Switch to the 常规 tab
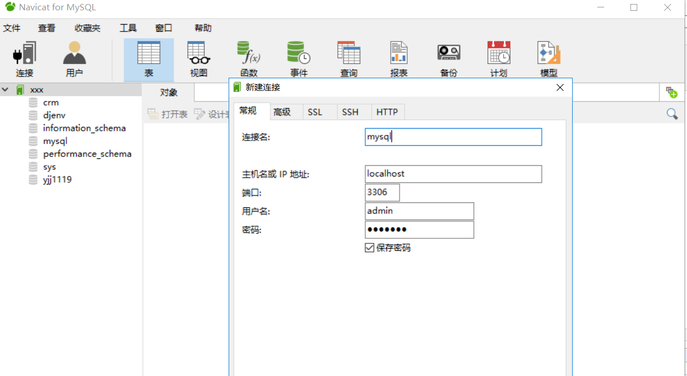 click(248, 111)
